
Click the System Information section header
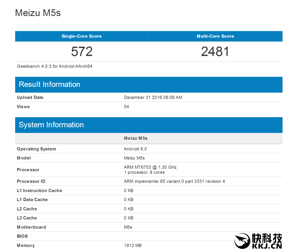click(149, 125)
